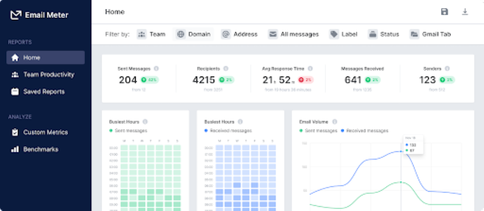The height and width of the screenshot is (211, 484).
Task: Click the blue data point on Email Volume chart
Action: [401, 151]
